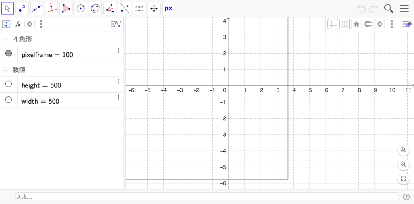Select the Angle tool
The height and width of the screenshot is (204, 414).
[x=110, y=9]
